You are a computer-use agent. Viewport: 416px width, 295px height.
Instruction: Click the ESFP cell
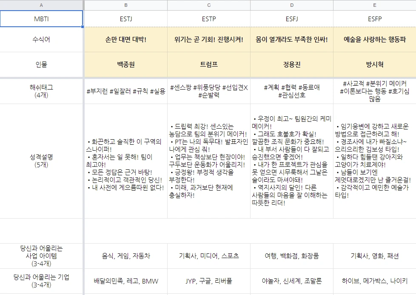pyautogui.click(x=375, y=19)
